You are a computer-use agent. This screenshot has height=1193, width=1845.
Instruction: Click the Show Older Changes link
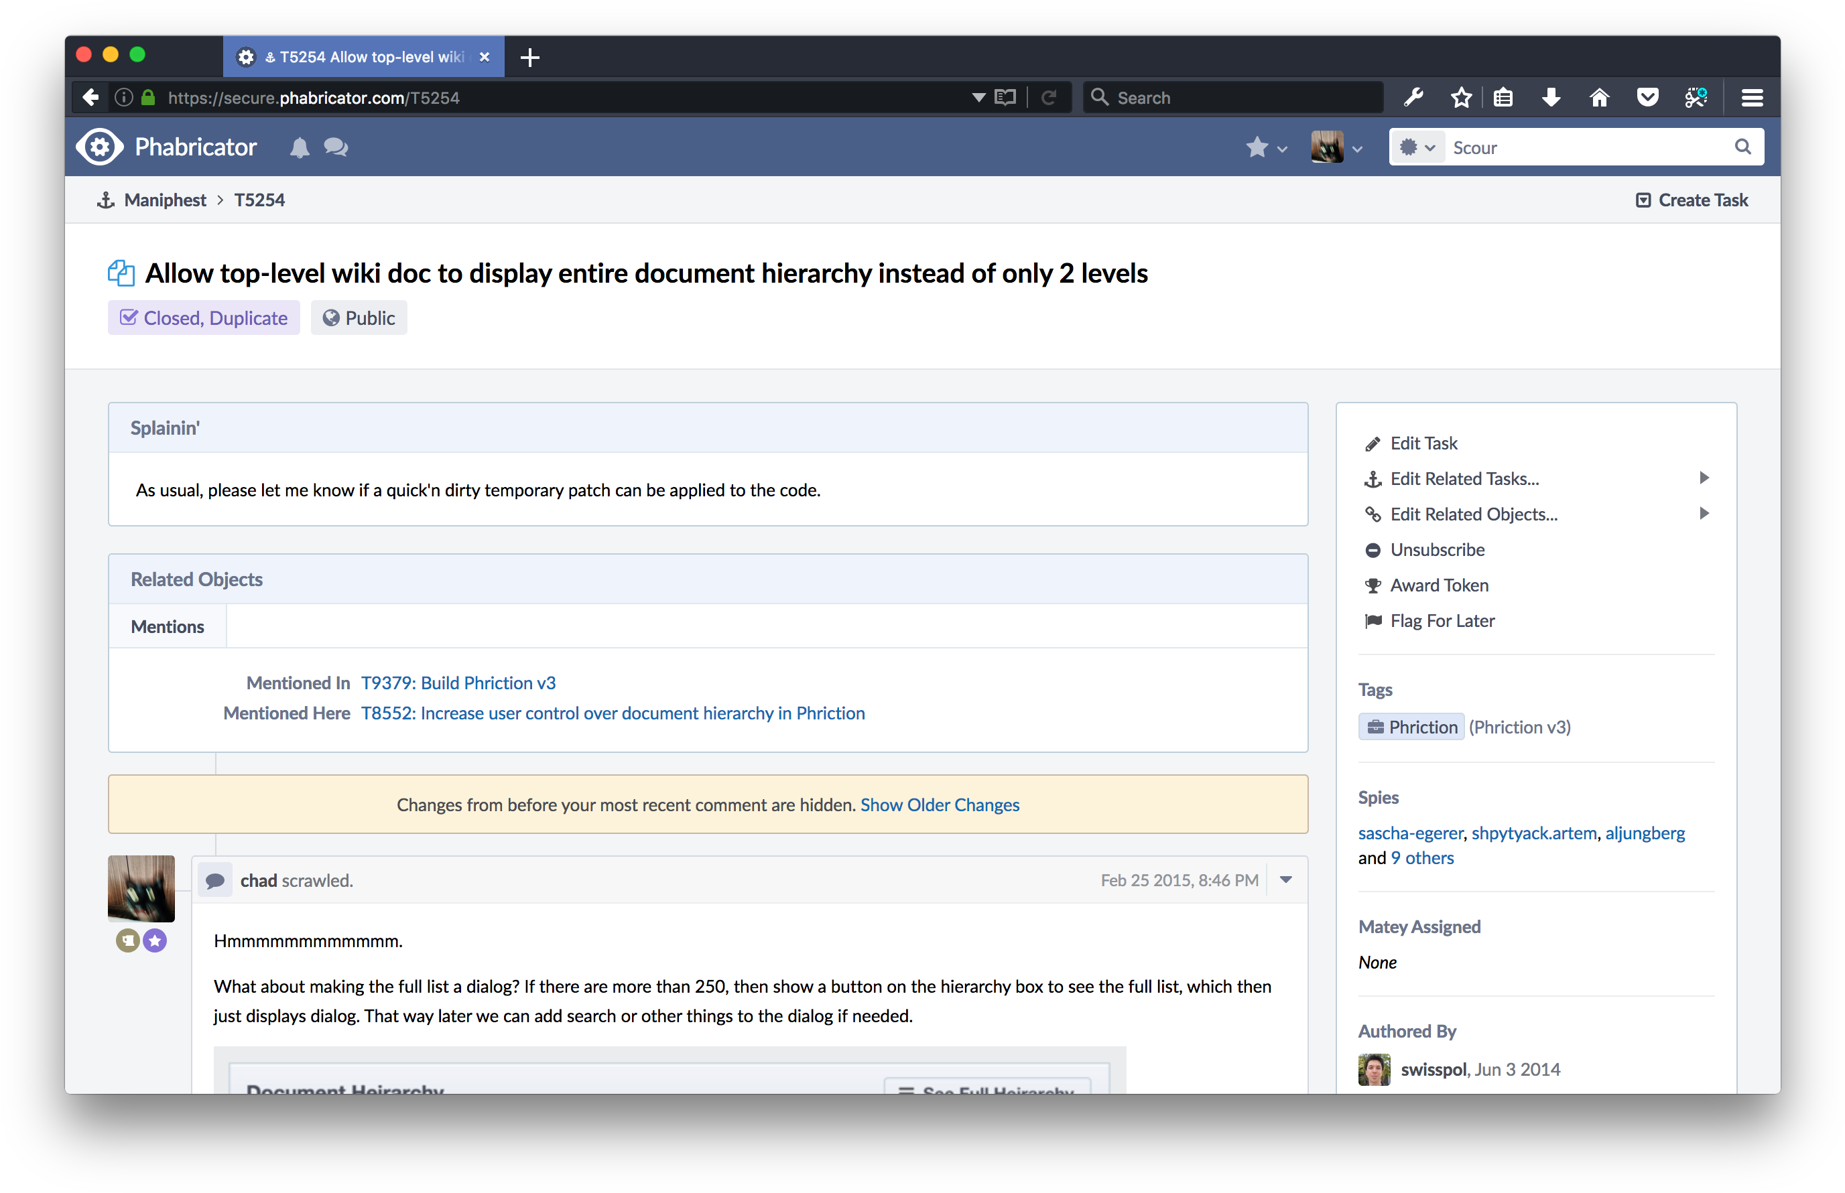[x=939, y=805]
